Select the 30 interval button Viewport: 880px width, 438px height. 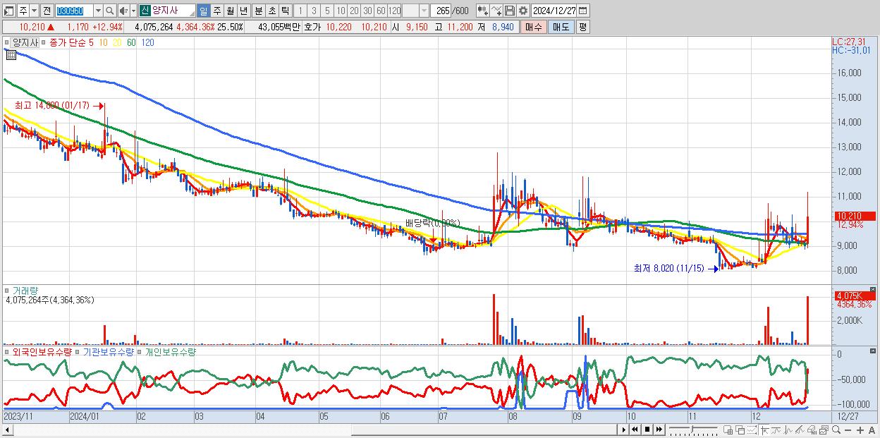tap(367, 11)
